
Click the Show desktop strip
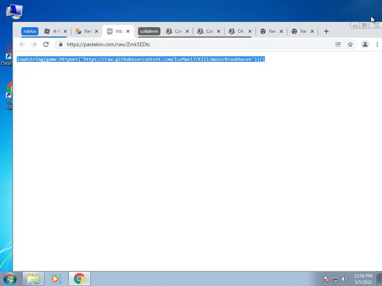click(379, 279)
